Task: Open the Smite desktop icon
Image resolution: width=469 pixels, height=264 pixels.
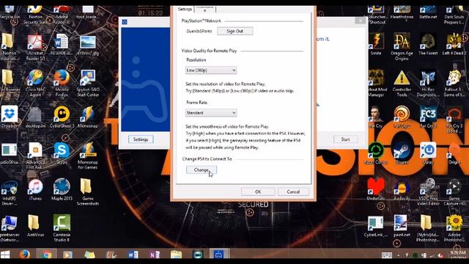Action: (x=376, y=44)
